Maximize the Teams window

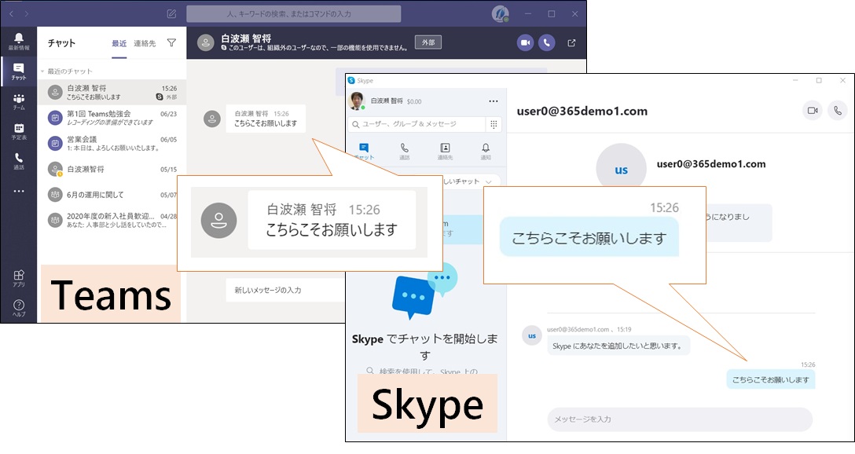click(552, 14)
